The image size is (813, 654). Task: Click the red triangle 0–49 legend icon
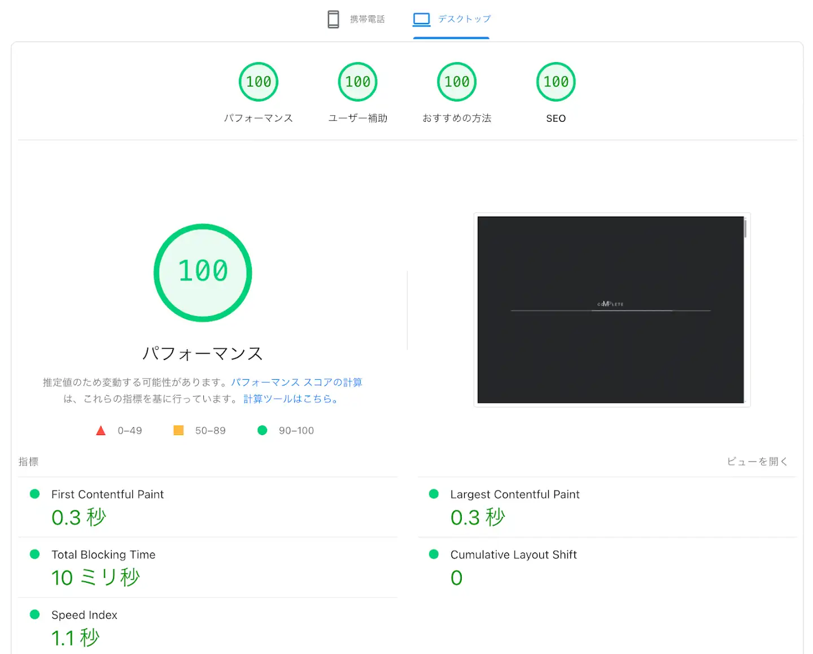click(101, 431)
